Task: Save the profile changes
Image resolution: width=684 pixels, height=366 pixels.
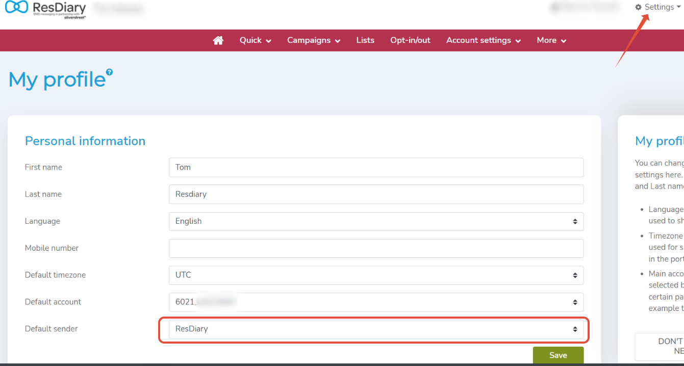Action: [558, 355]
